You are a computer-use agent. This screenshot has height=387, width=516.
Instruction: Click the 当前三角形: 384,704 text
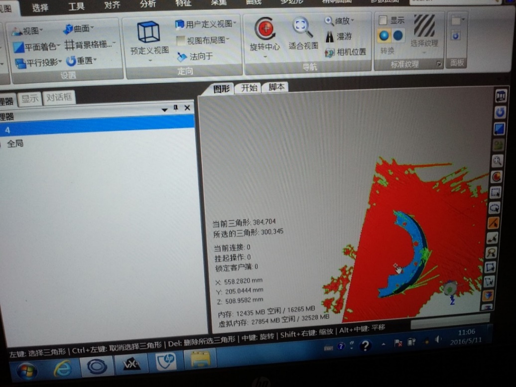[244, 223]
